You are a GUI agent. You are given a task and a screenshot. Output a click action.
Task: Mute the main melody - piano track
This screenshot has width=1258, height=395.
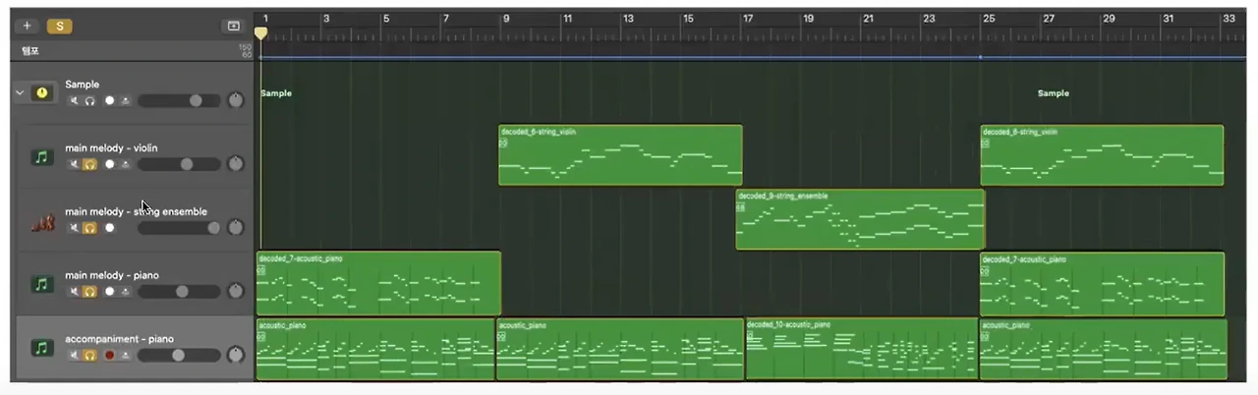coord(74,292)
